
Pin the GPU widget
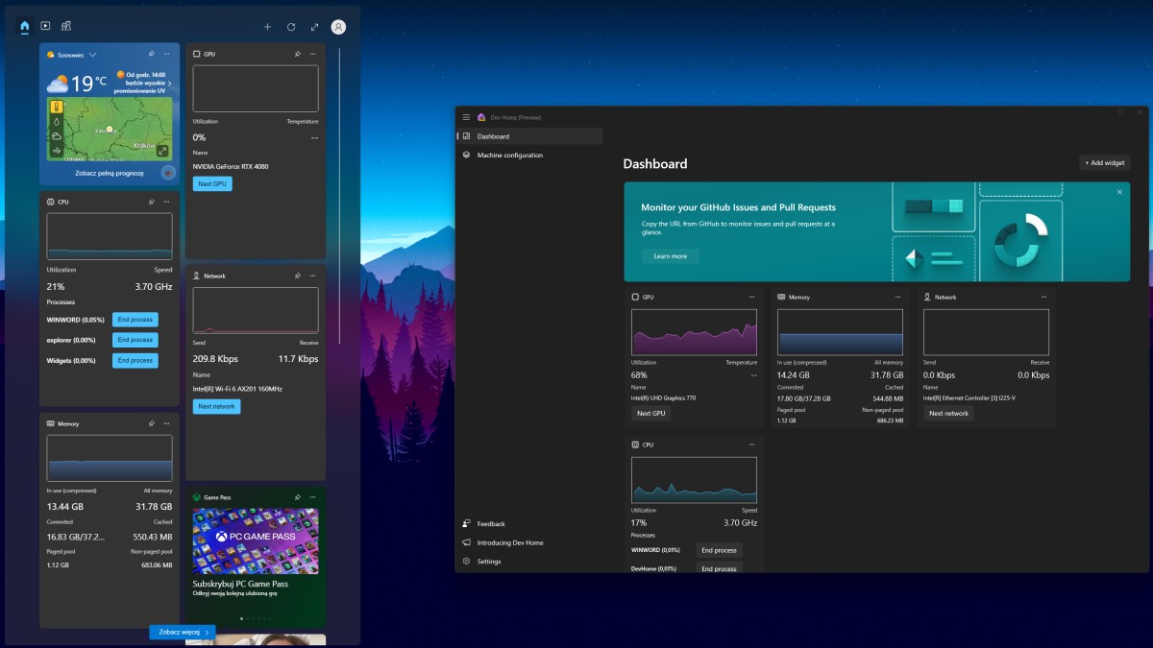tap(298, 54)
